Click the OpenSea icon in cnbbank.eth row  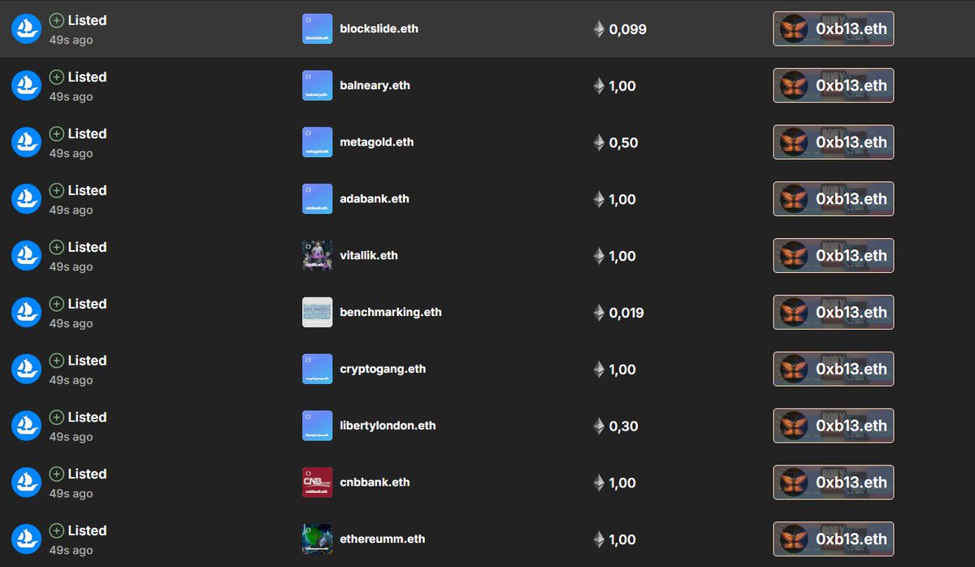pos(26,483)
